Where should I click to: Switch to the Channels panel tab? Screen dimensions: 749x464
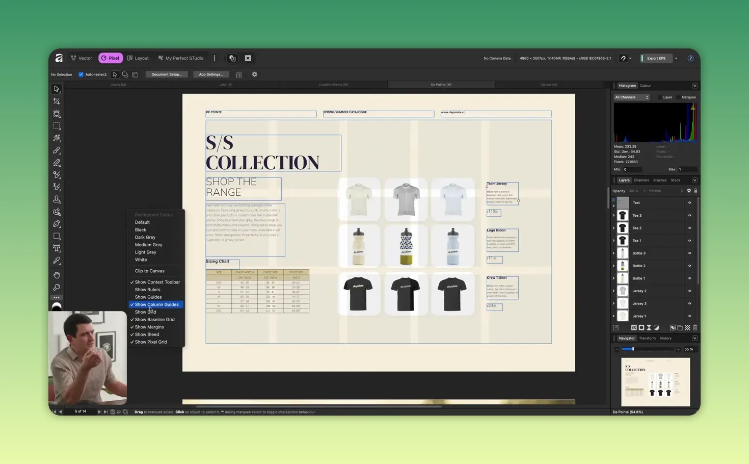point(641,180)
